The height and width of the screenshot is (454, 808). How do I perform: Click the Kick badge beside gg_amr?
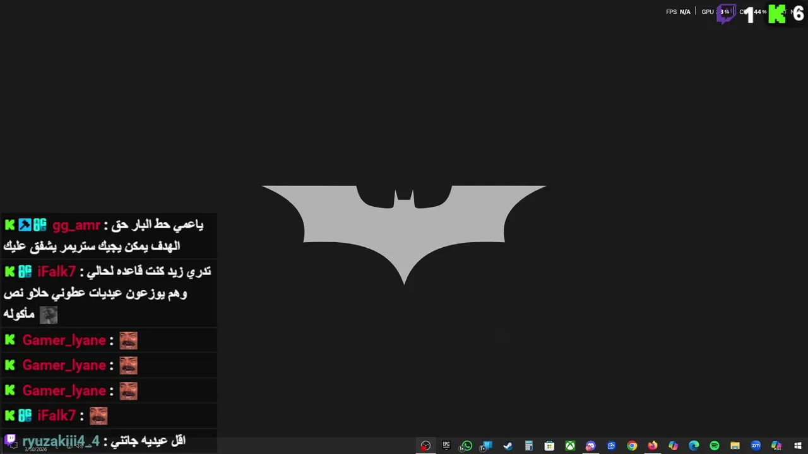(x=9, y=224)
